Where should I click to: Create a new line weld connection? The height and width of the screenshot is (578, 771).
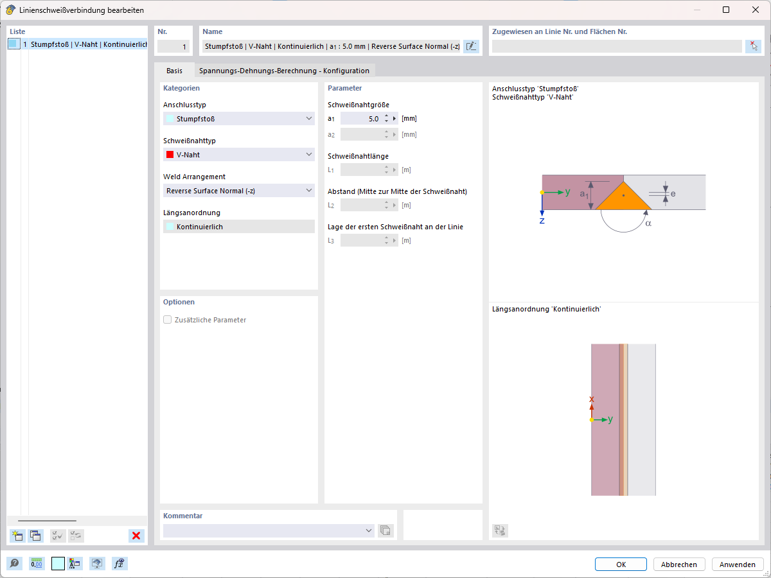tap(17, 536)
